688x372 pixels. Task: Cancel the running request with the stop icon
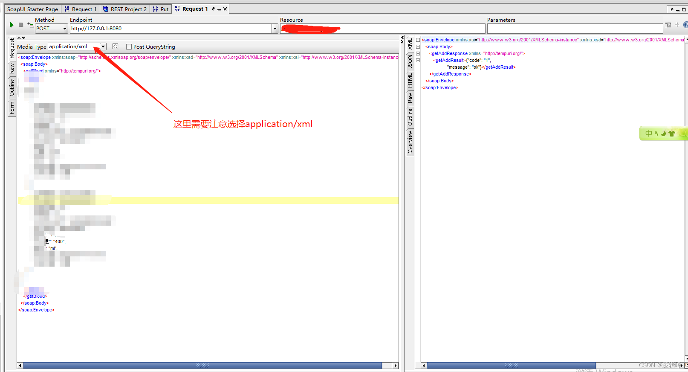point(21,25)
